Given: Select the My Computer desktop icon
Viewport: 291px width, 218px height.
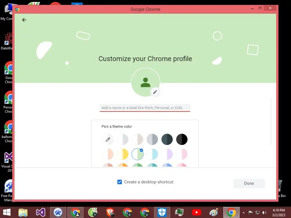Looking at the screenshot, I should pos(7,12).
